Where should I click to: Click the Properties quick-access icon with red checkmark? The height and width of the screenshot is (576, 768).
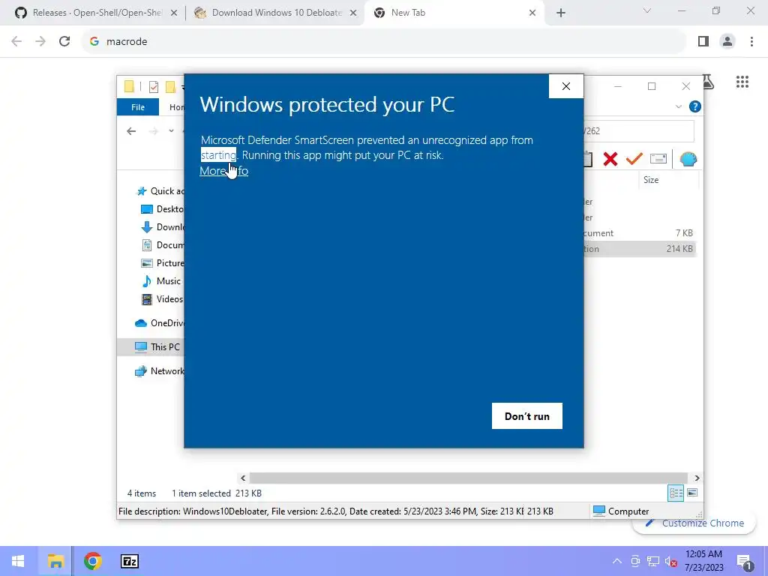153,87
